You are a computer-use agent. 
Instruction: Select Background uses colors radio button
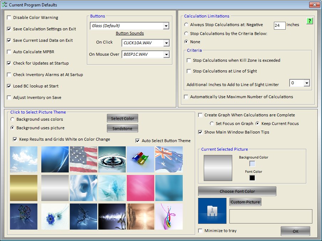(13, 119)
